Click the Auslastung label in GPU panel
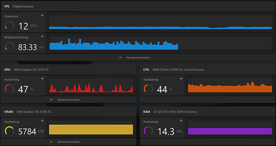The height and width of the screenshot is (146, 276). [x=12, y=80]
